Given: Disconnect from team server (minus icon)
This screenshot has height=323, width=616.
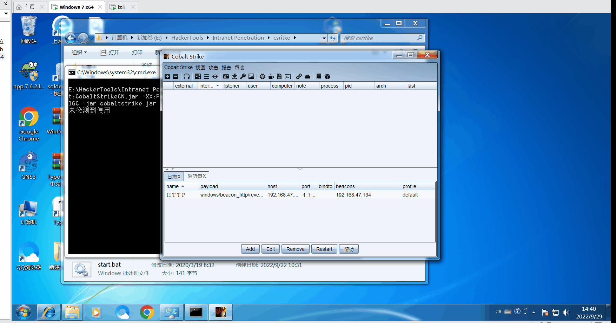Looking at the screenshot, I should click(176, 76).
